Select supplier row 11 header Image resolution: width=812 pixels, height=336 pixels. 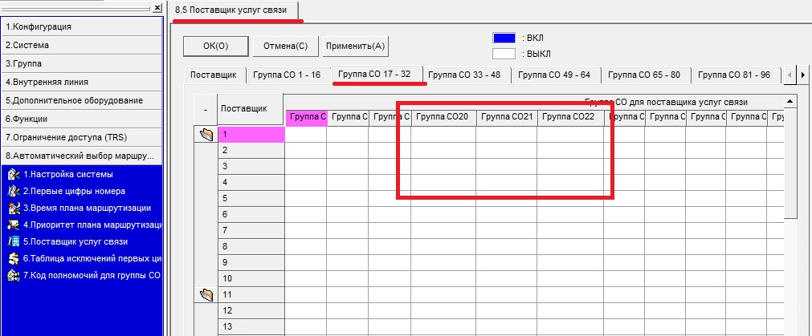[251, 294]
